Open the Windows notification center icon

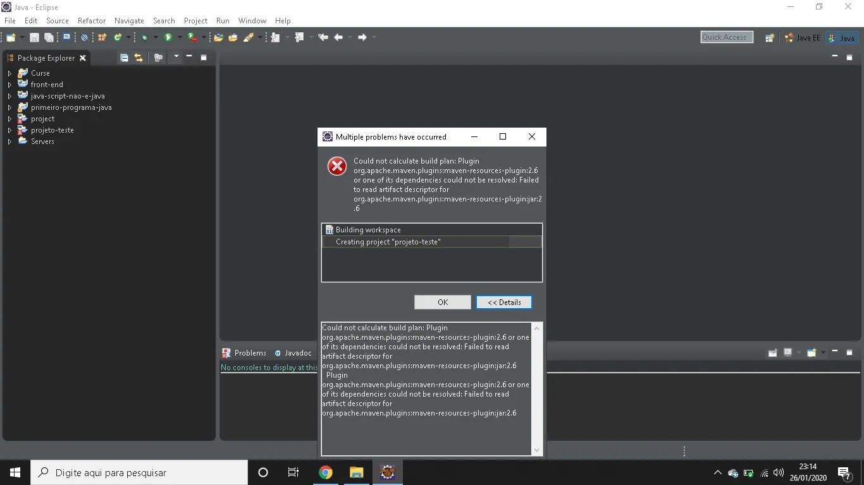click(x=844, y=472)
